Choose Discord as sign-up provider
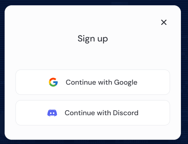Image resolution: width=188 pixels, height=144 pixels. click(93, 113)
